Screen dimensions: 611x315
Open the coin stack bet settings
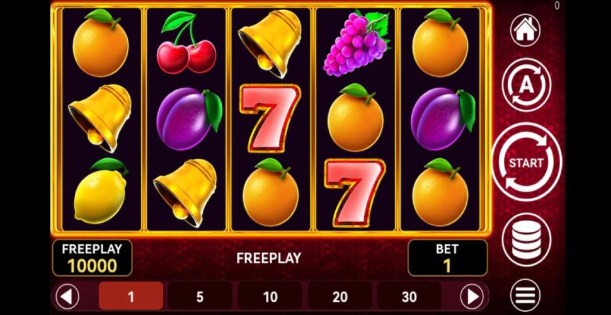click(526, 240)
